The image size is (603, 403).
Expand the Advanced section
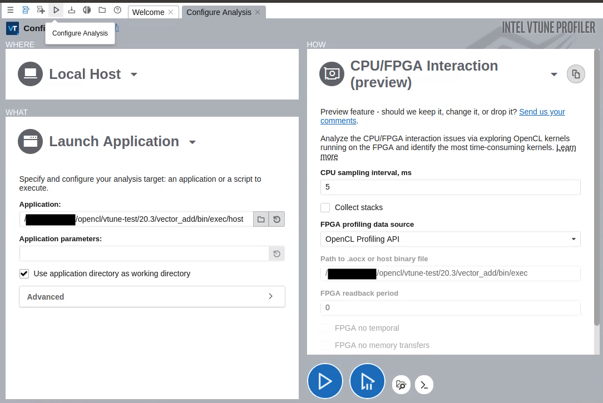152,297
